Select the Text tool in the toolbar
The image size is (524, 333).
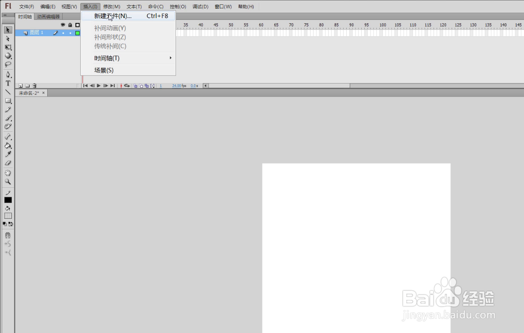click(x=7, y=83)
